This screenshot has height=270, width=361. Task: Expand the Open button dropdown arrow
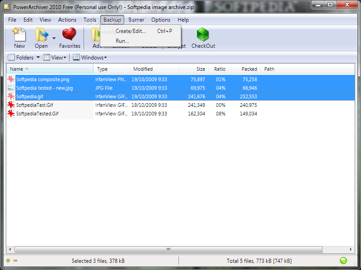[54, 38]
